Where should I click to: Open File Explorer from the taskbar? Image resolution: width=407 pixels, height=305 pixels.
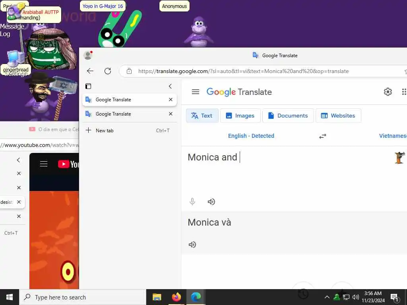pos(157,297)
